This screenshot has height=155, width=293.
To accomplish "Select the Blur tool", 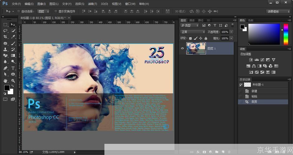I will pos(5,61).
